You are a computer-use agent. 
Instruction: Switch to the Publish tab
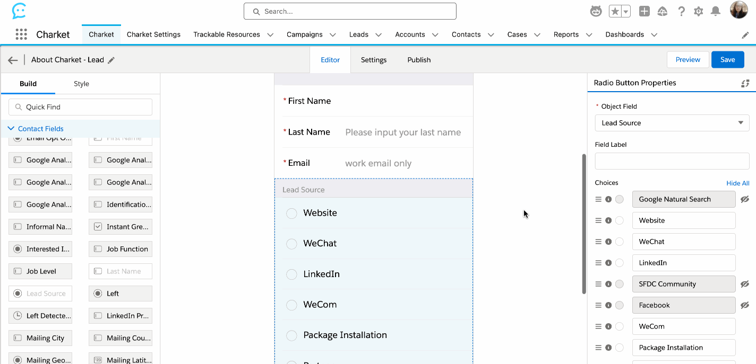[419, 60]
